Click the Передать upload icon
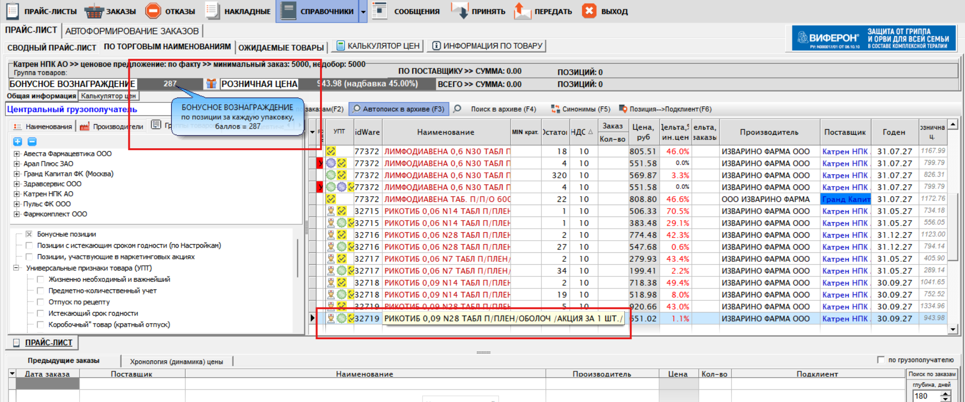 pyautogui.click(x=522, y=11)
